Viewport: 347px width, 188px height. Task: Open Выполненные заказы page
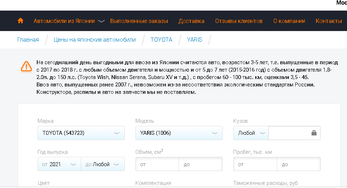click(139, 21)
